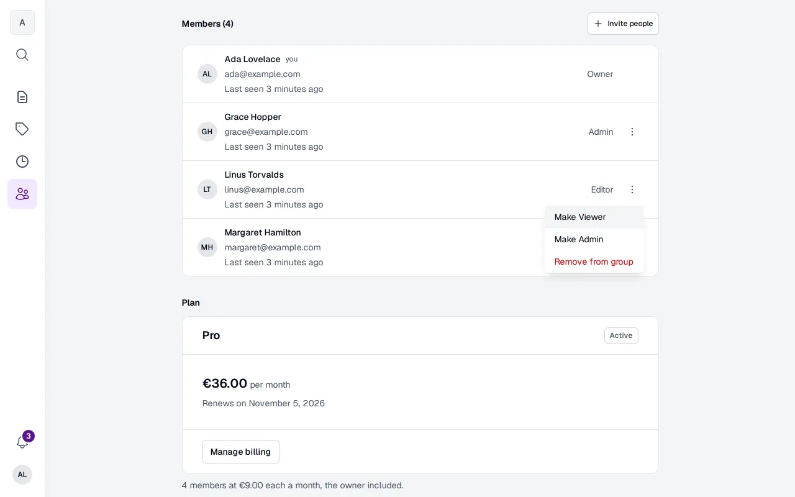Open the history clock icon in sidebar
The height and width of the screenshot is (497, 795).
22,162
